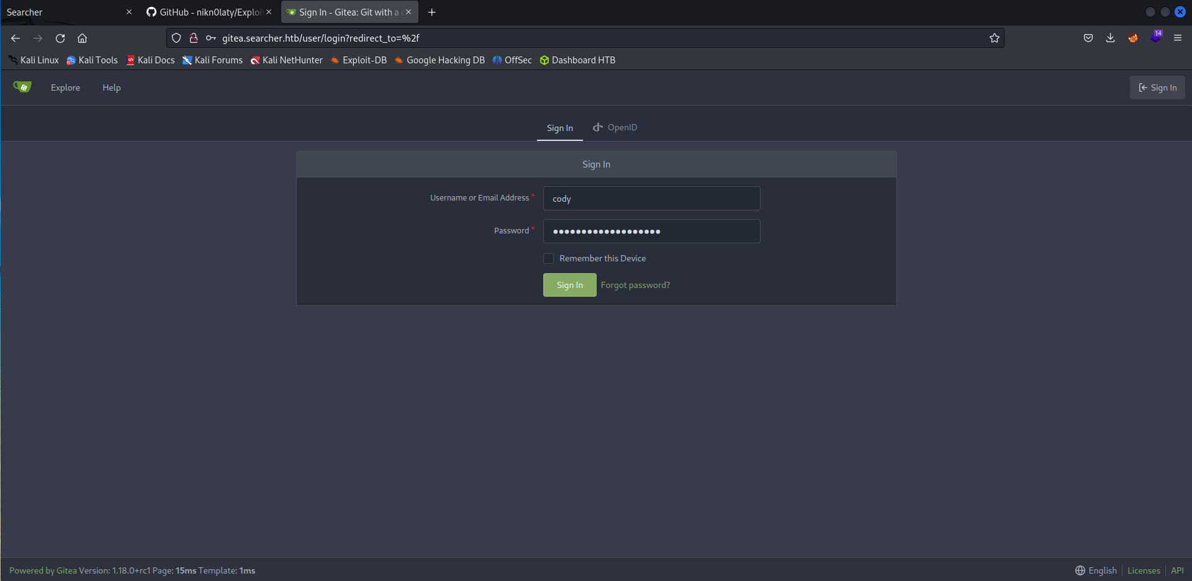Click the Gitea logo in navbar

(x=22, y=88)
